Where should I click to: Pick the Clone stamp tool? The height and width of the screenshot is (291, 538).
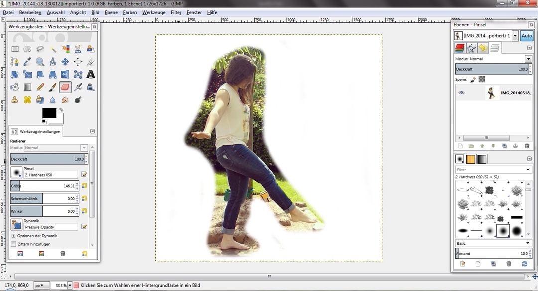[x=15, y=100]
